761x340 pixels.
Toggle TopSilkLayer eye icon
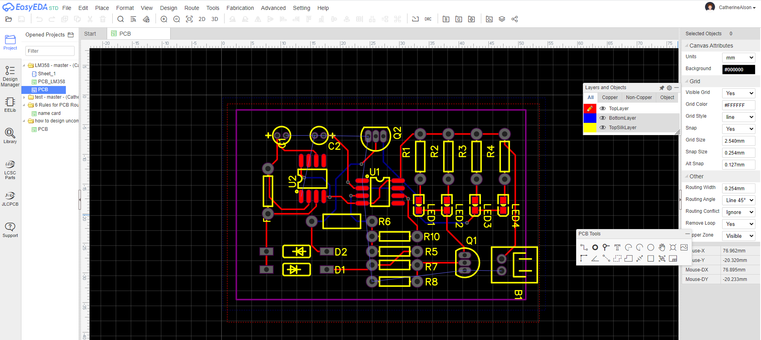tap(603, 128)
